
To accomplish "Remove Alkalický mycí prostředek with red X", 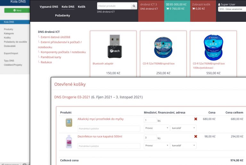I will pyautogui.click(x=196, y=119).
